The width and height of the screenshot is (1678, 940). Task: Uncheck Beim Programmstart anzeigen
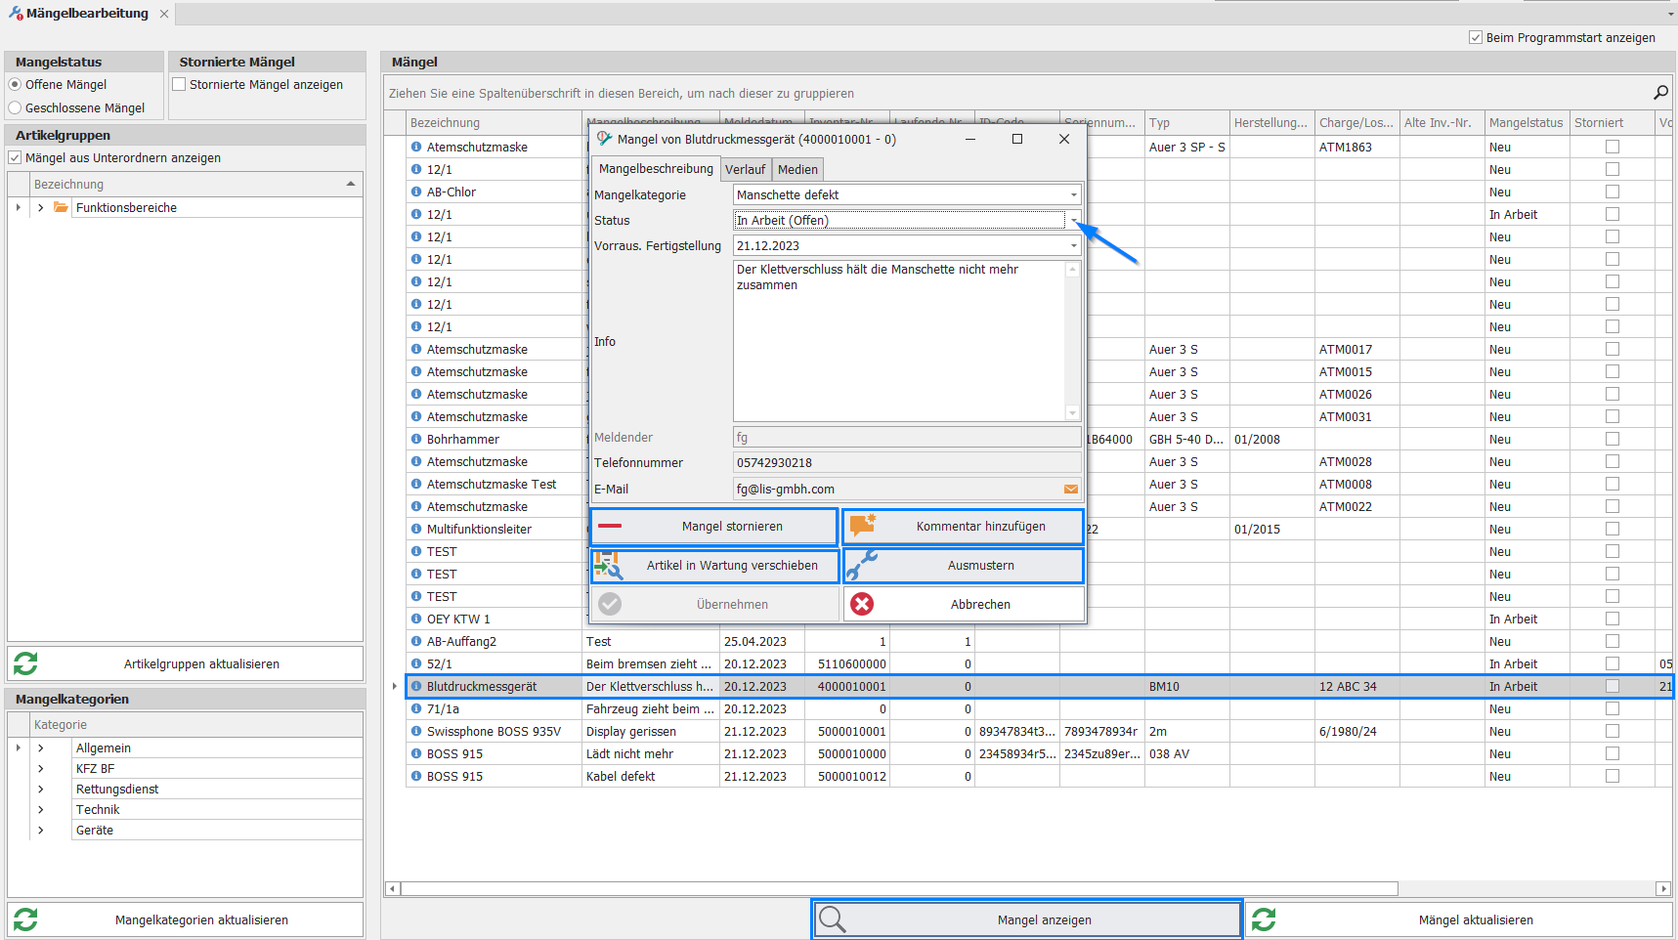click(x=1475, y=38)
